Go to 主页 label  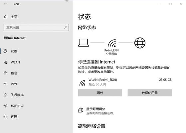click(14, 17)
